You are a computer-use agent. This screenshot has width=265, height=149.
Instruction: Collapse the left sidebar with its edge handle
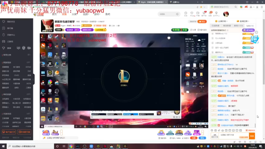tap(34, 79)
